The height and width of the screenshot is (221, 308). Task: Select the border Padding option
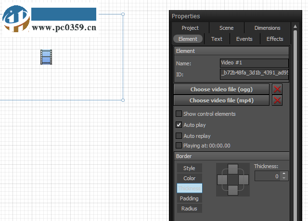click(x=189, y=198)
